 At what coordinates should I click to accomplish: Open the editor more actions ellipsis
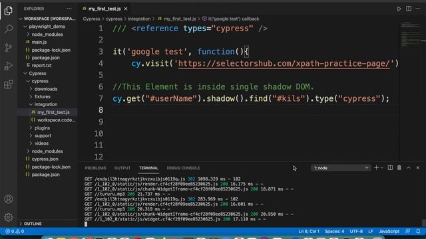(x=418, y=9)
